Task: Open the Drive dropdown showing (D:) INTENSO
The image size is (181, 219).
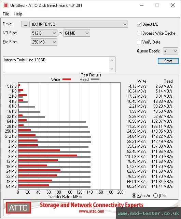Action: (79, 24)
